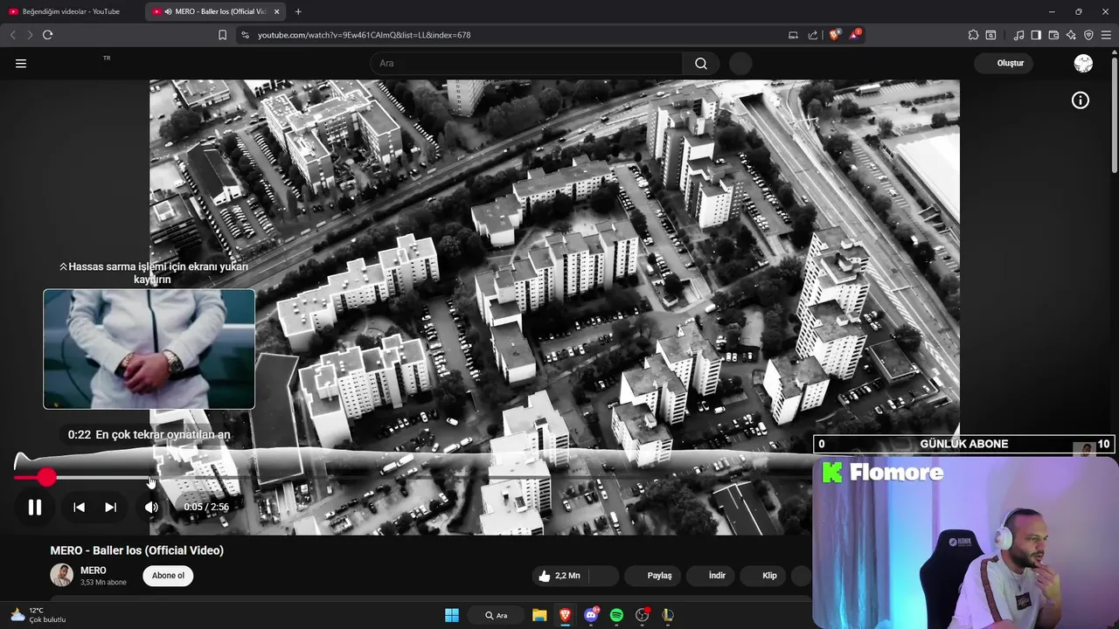This screenshot has width=1119, height=629.
Task: Open Brave Rewards triangle icon
Action: click(x=855, y=35)
